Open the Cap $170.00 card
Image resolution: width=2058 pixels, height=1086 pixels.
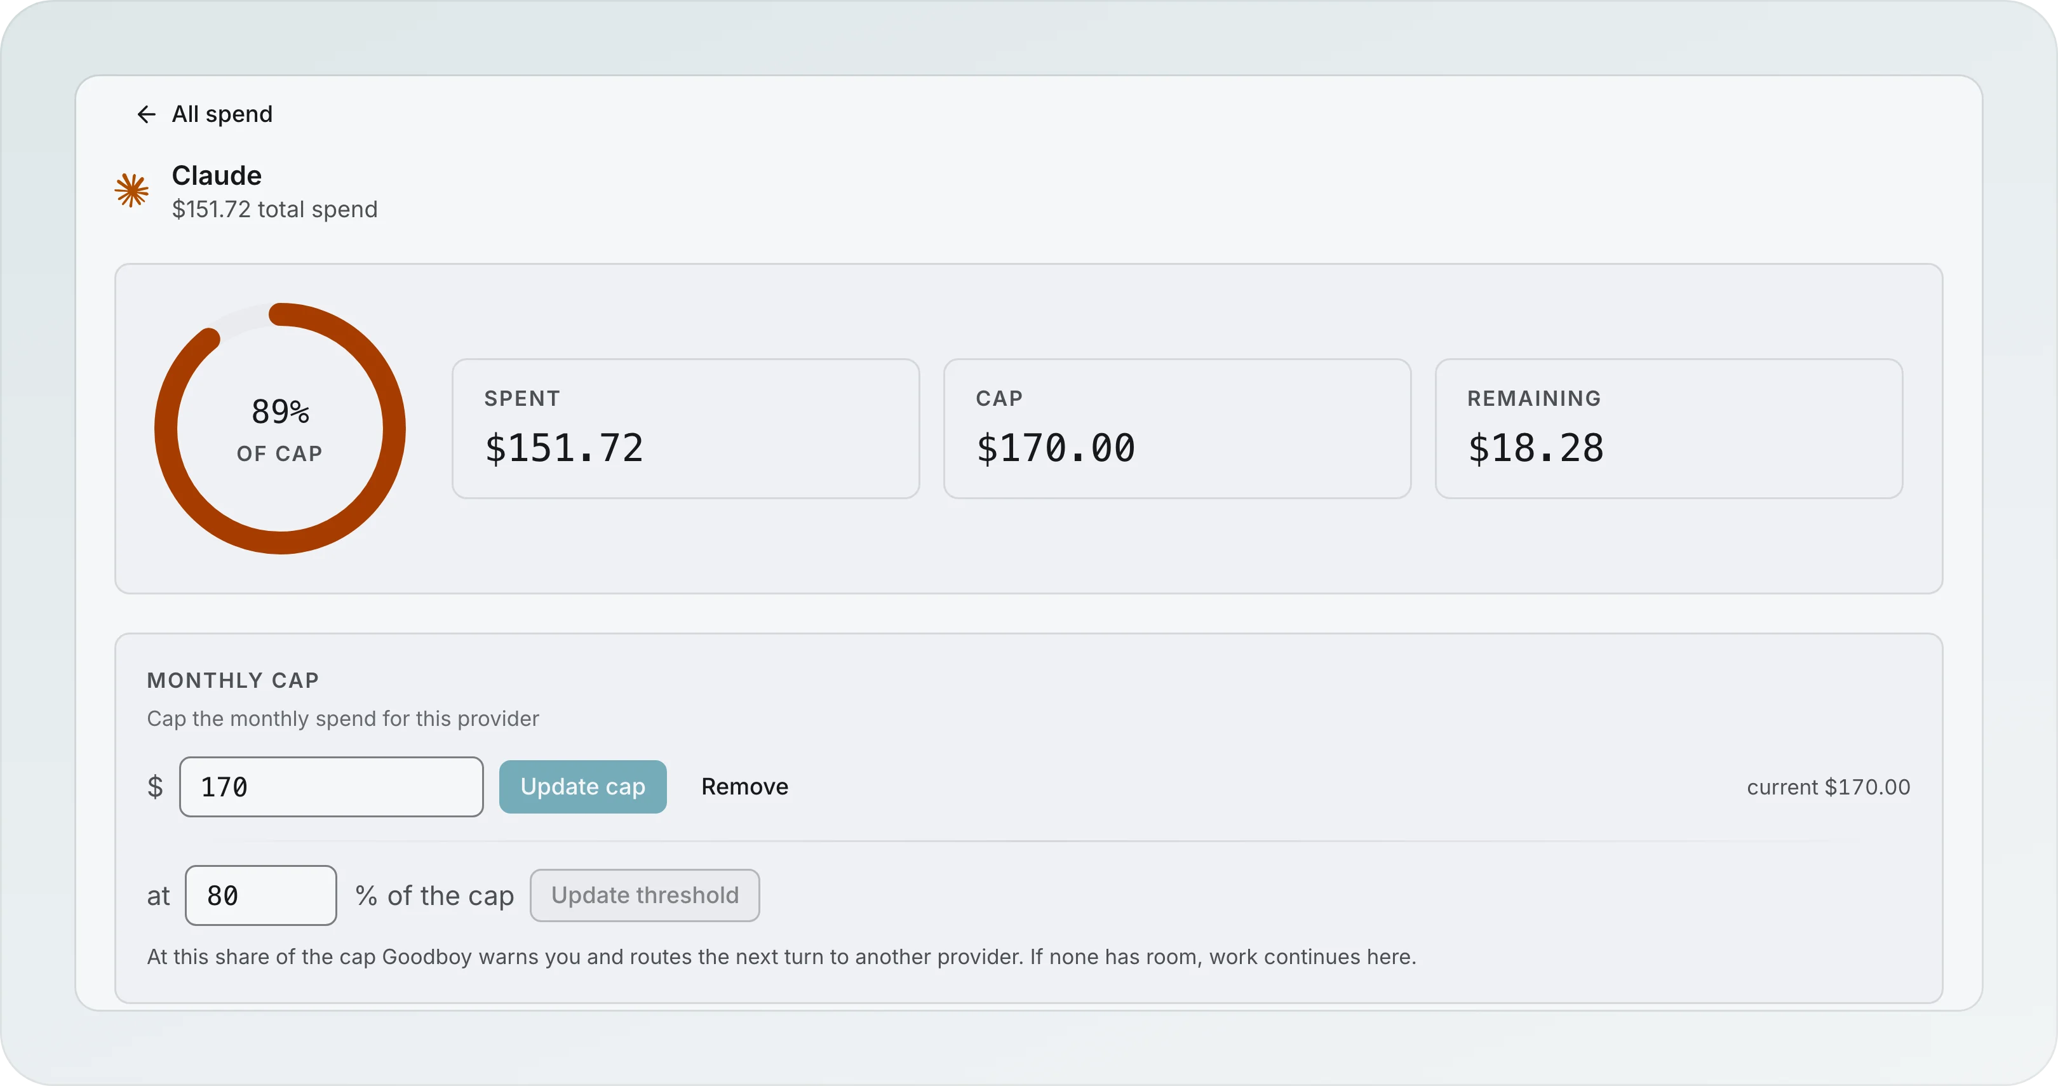(x=1177, y=428)
